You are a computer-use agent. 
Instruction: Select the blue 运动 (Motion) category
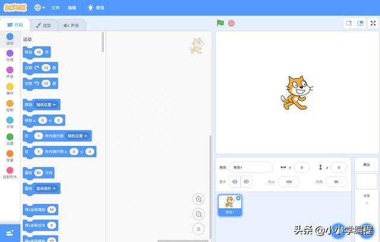[x=10, y=39]
